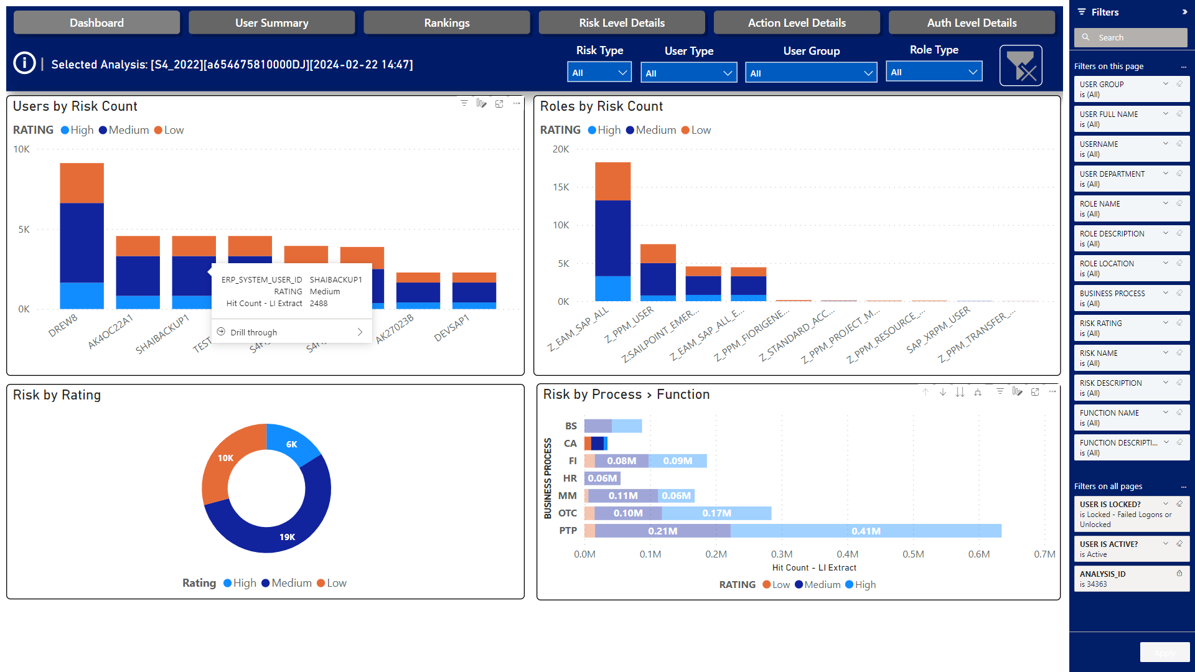Image resolution: width=1195 pixels, height=672 pixels.
Task: Switch to the Rankings tab
Action: pos(446,23)
